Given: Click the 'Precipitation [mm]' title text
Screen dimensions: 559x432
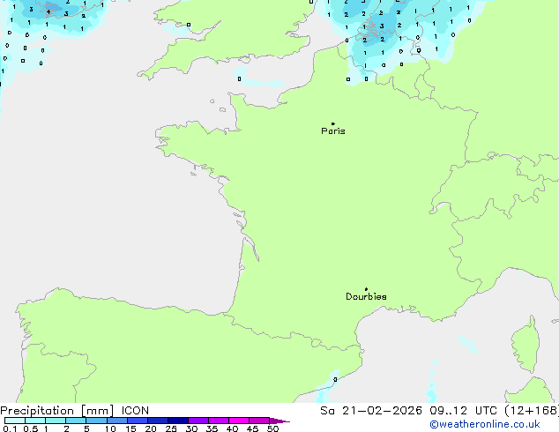Looking at the screenshot, I should coord(57,411).
